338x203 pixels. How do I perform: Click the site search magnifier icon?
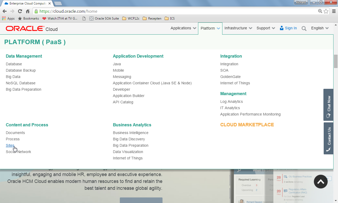pyautogui.click(x=304, y=29)
